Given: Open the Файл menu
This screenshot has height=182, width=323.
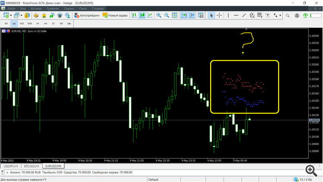Looking at the screenshot, I should pyautogui.click(x=12, y=9).
